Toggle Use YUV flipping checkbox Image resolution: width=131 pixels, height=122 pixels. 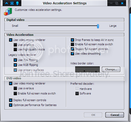(x=15, y=60)
